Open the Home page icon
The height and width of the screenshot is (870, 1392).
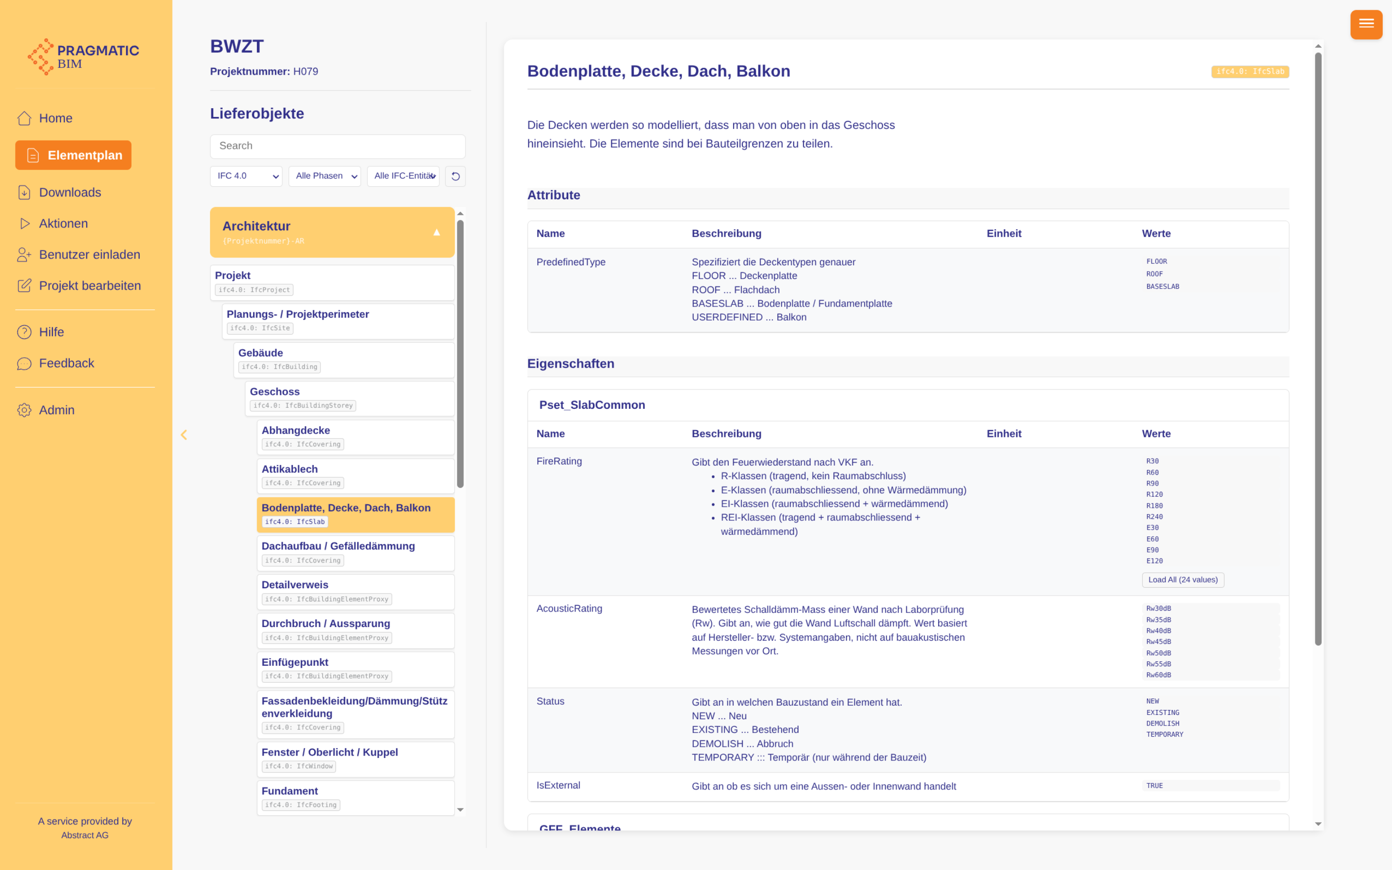pyautogui.click(x=24, y=118)
